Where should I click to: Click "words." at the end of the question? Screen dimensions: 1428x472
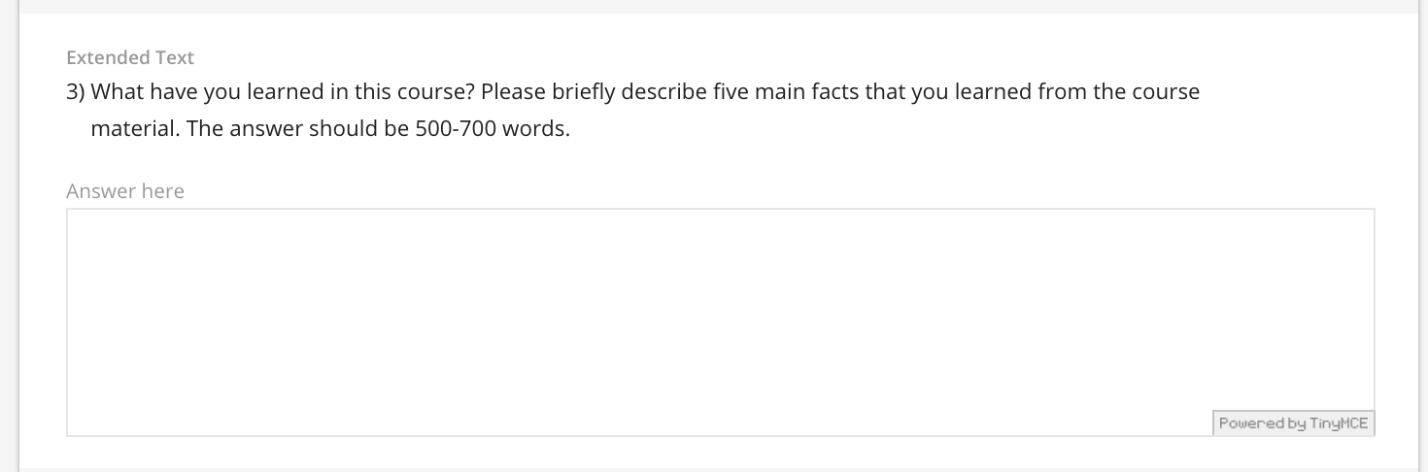pos(536,128)
